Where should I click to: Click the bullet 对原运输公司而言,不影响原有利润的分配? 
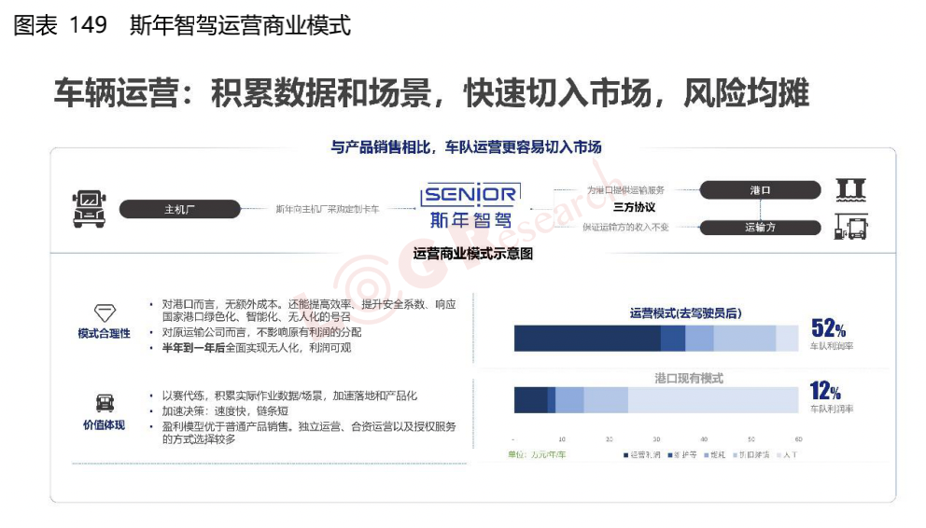click(x=261, y=332)
